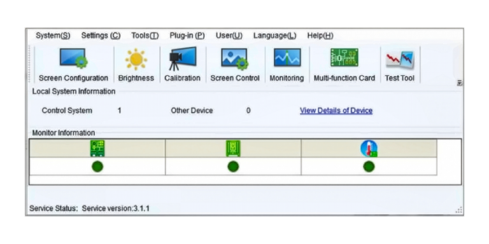Click the Control System label
Viewport: 489px width, 244px height.
click(x=67, y=111)
